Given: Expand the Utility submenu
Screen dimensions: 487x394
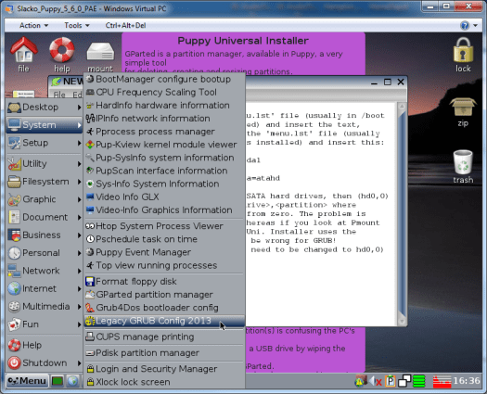Looking at the screenshot, I should [x=45, y=163].
